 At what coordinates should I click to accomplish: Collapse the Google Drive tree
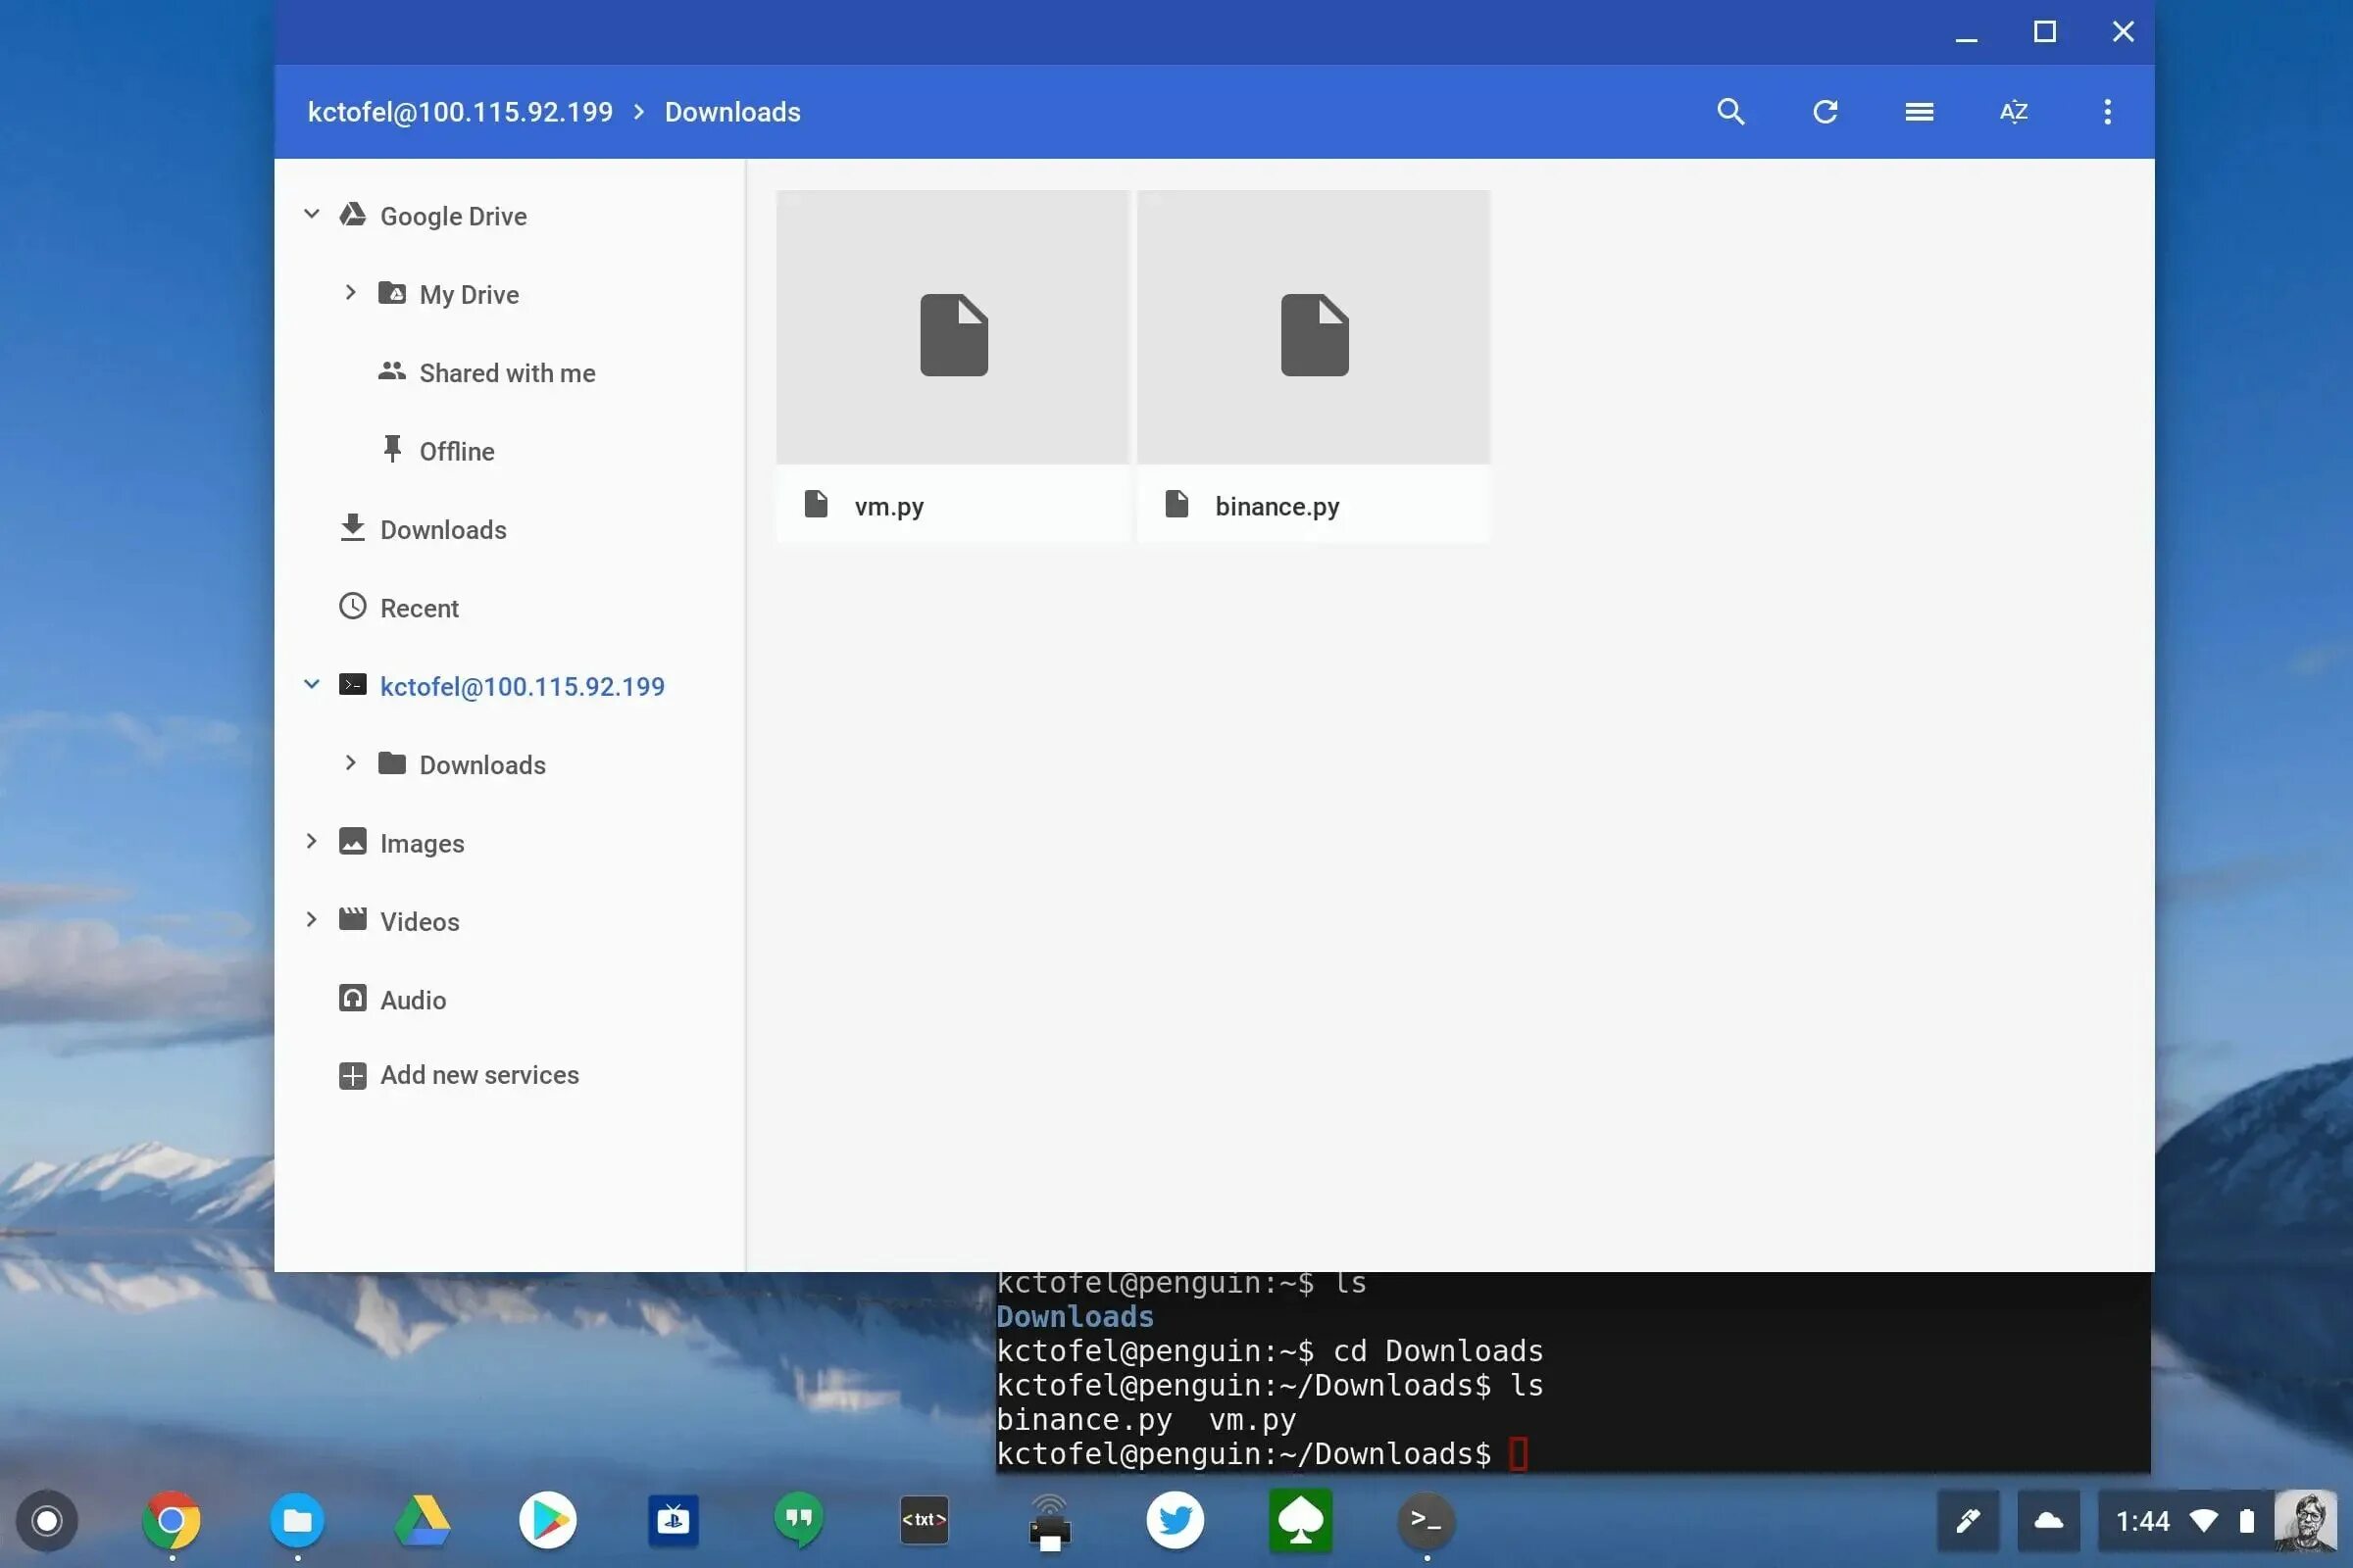(x=311, y=215)
